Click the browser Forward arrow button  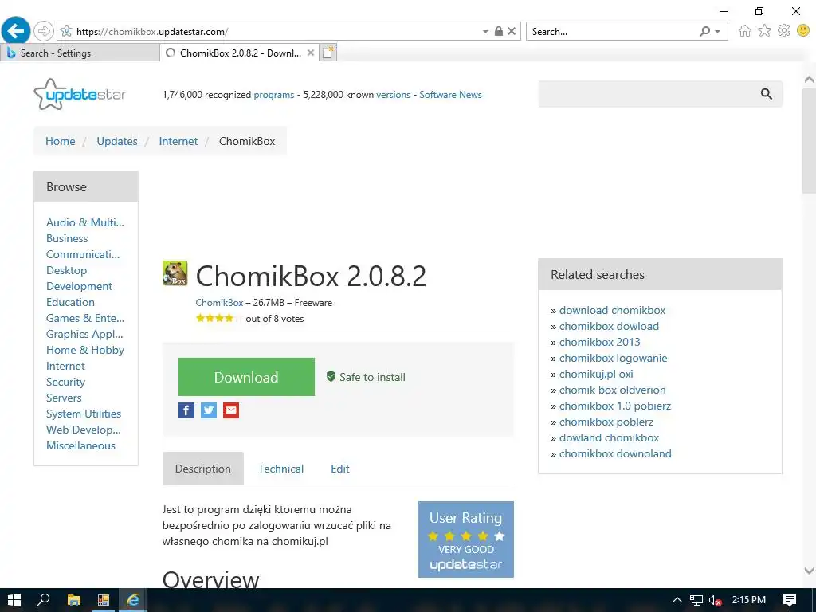(44, 31)
